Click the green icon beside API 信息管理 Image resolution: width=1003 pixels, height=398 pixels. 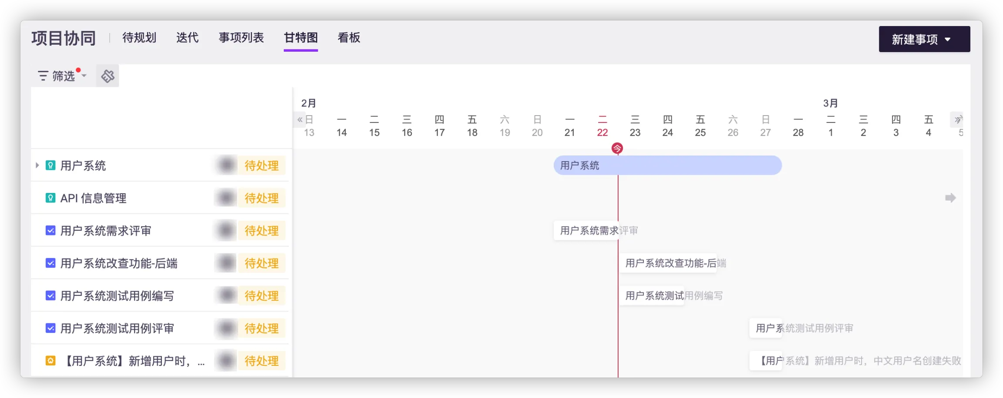click(50, 198)
